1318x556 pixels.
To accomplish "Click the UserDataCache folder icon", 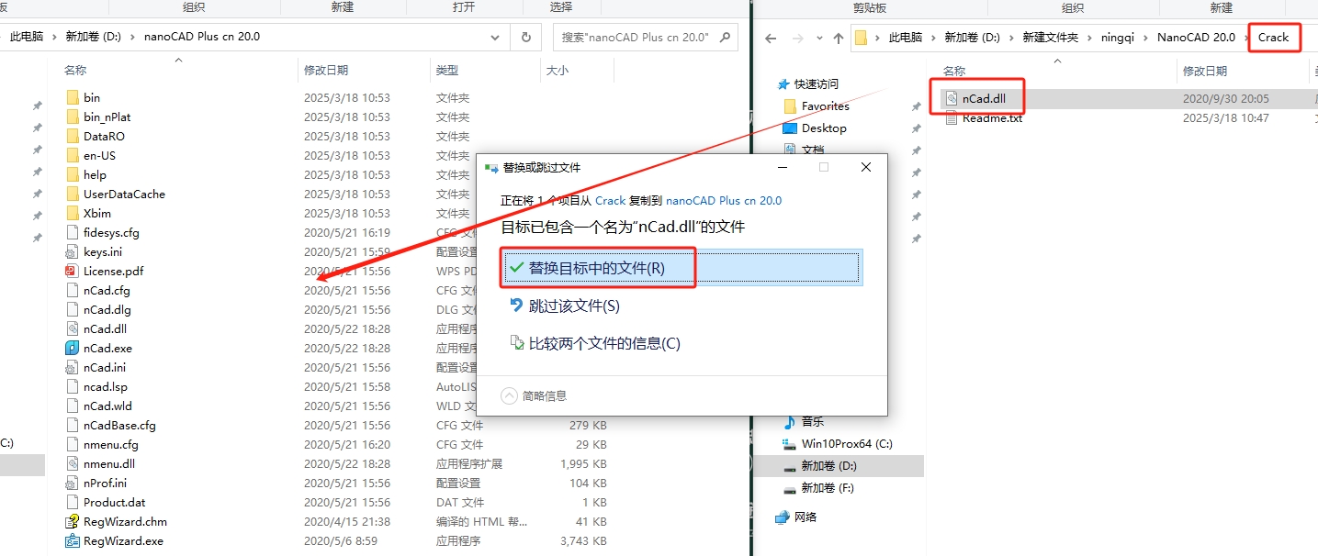I will pyautogui.click(x=73, y=194).
